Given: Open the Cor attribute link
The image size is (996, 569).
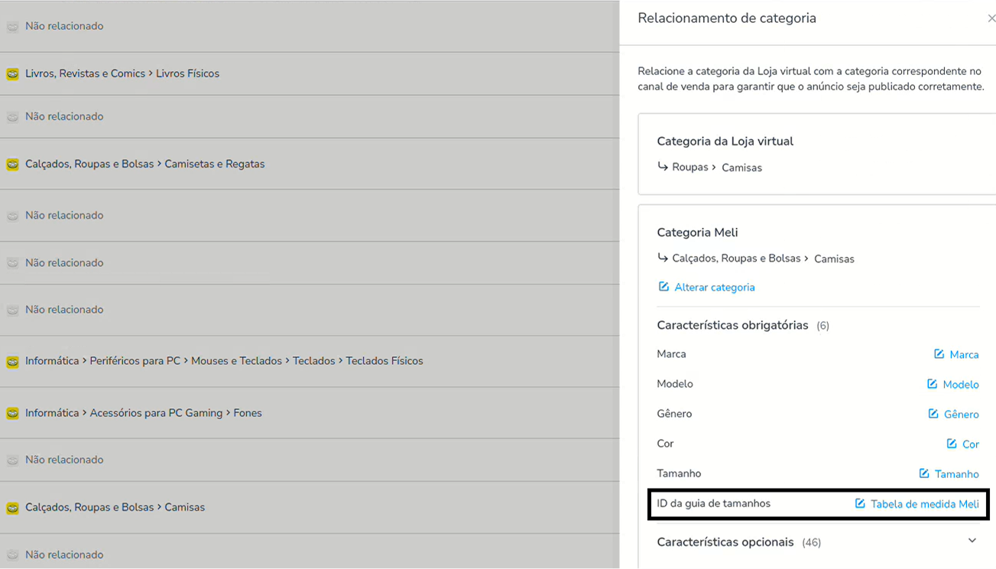Looking at the screenshot, I should (971, 444).
